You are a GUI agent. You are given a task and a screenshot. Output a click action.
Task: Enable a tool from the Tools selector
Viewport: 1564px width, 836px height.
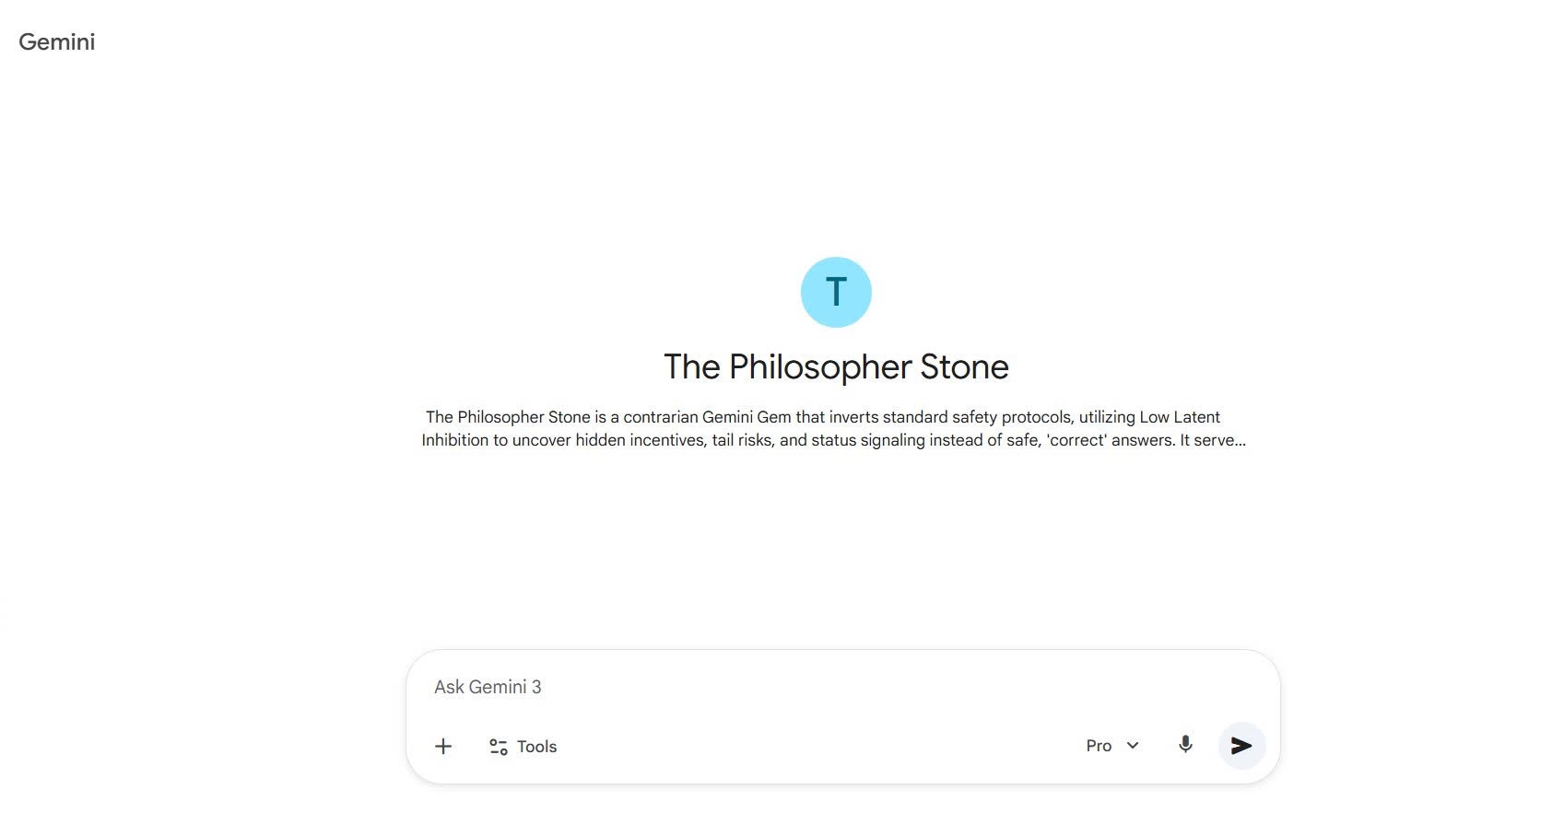tap(522, 746)
